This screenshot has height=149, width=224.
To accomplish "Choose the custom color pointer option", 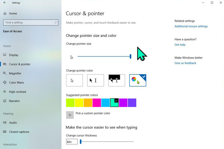I will click(138, 80).
